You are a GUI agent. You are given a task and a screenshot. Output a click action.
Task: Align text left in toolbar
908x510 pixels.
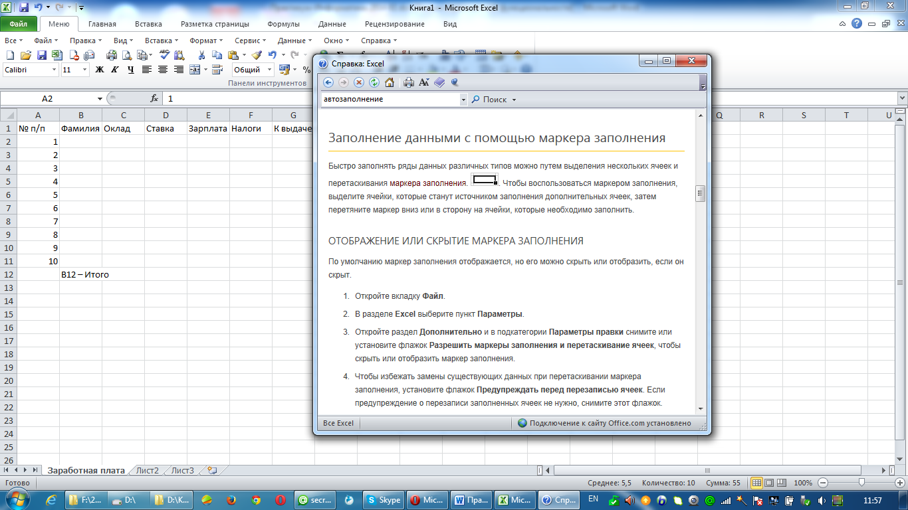click(147, 69)
